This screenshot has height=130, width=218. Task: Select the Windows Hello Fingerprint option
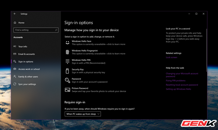click(95, 52)
